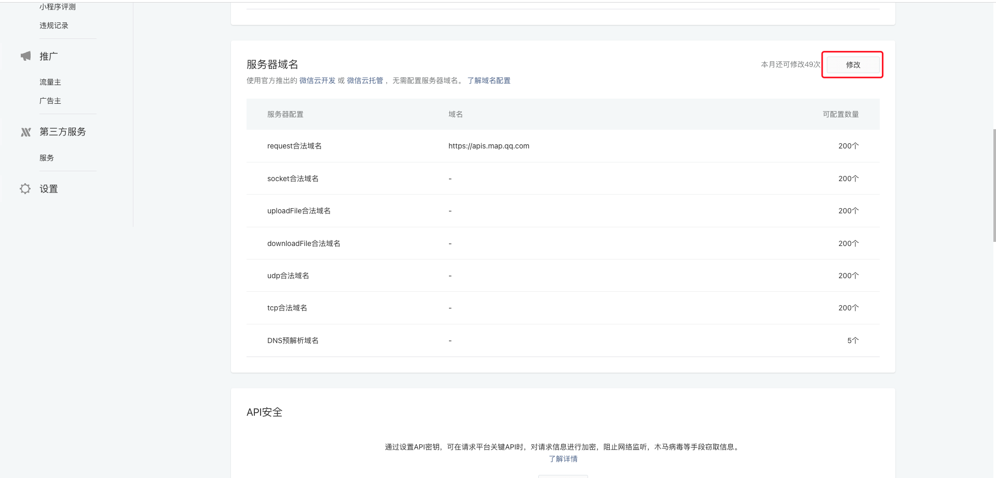The image size is (996, 478).
Task: Select 流量主 under 推广
Action: coord(50,82)
